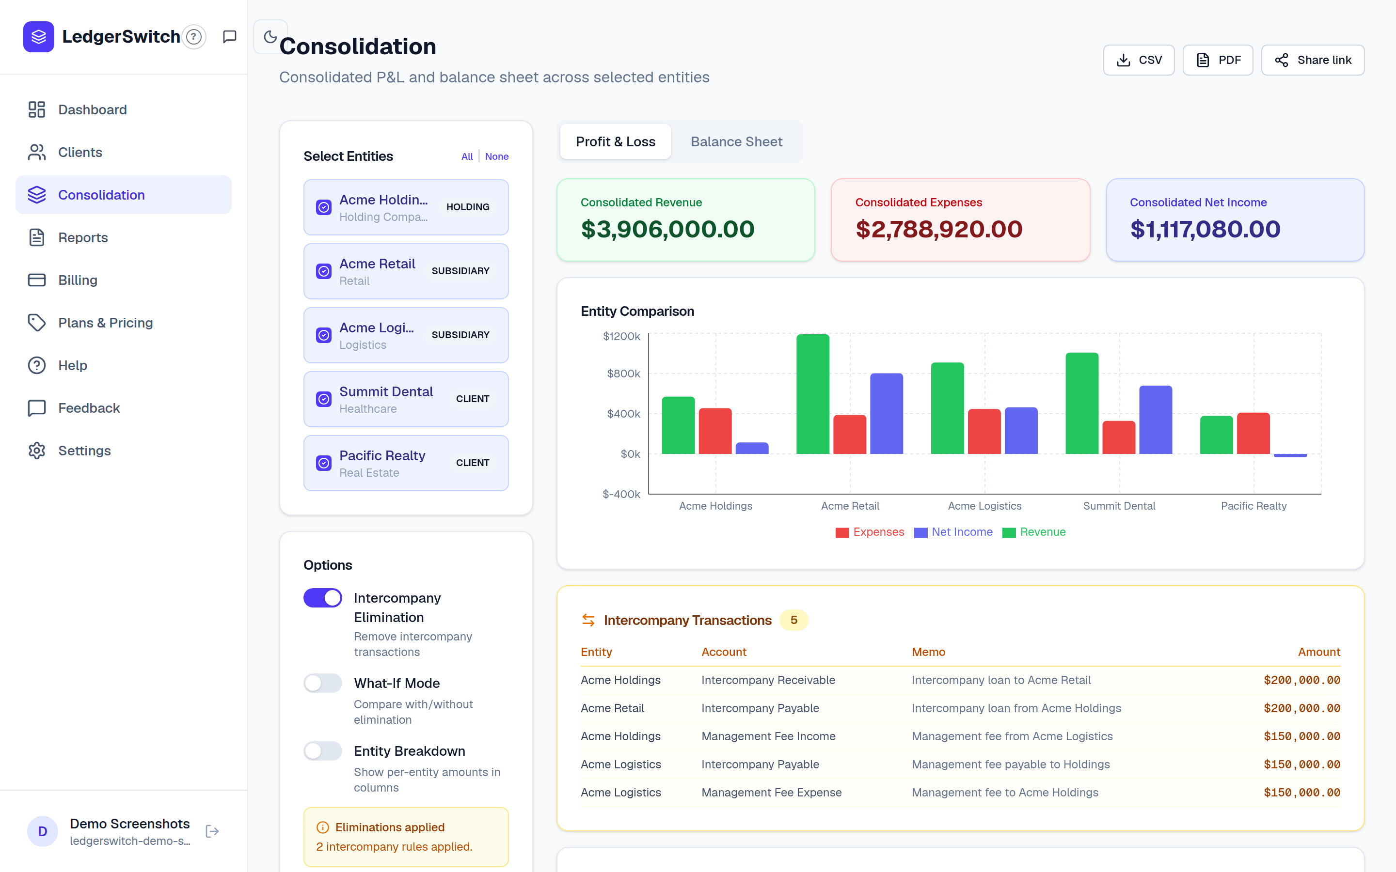Click the Memo column header

click(928, 652)
